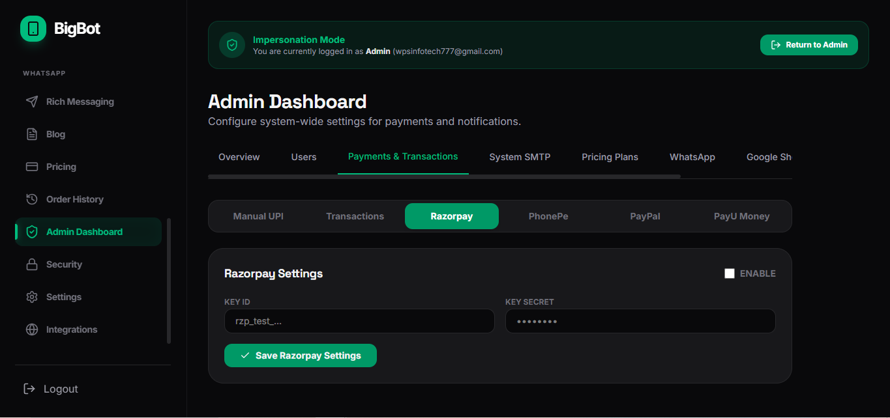Viewport: 890px width, 418px height.
Task: Click the Admin Dashboard page title
Action: pos(288,102)
